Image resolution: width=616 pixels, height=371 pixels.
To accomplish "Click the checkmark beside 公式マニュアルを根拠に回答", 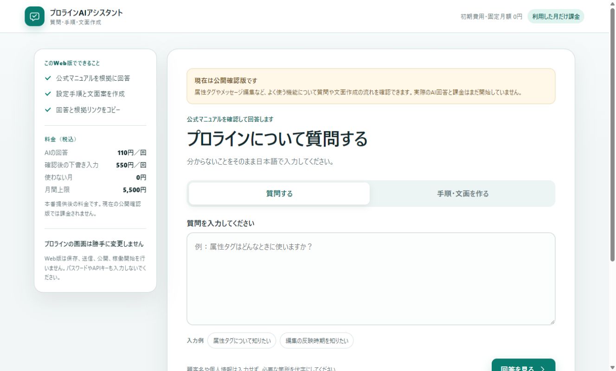I will click(48, 78).
